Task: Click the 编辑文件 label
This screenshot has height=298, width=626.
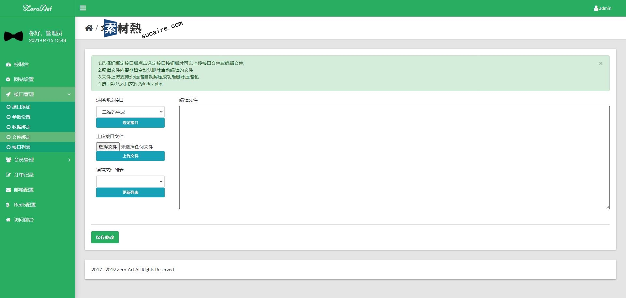Action: point(188,100)
